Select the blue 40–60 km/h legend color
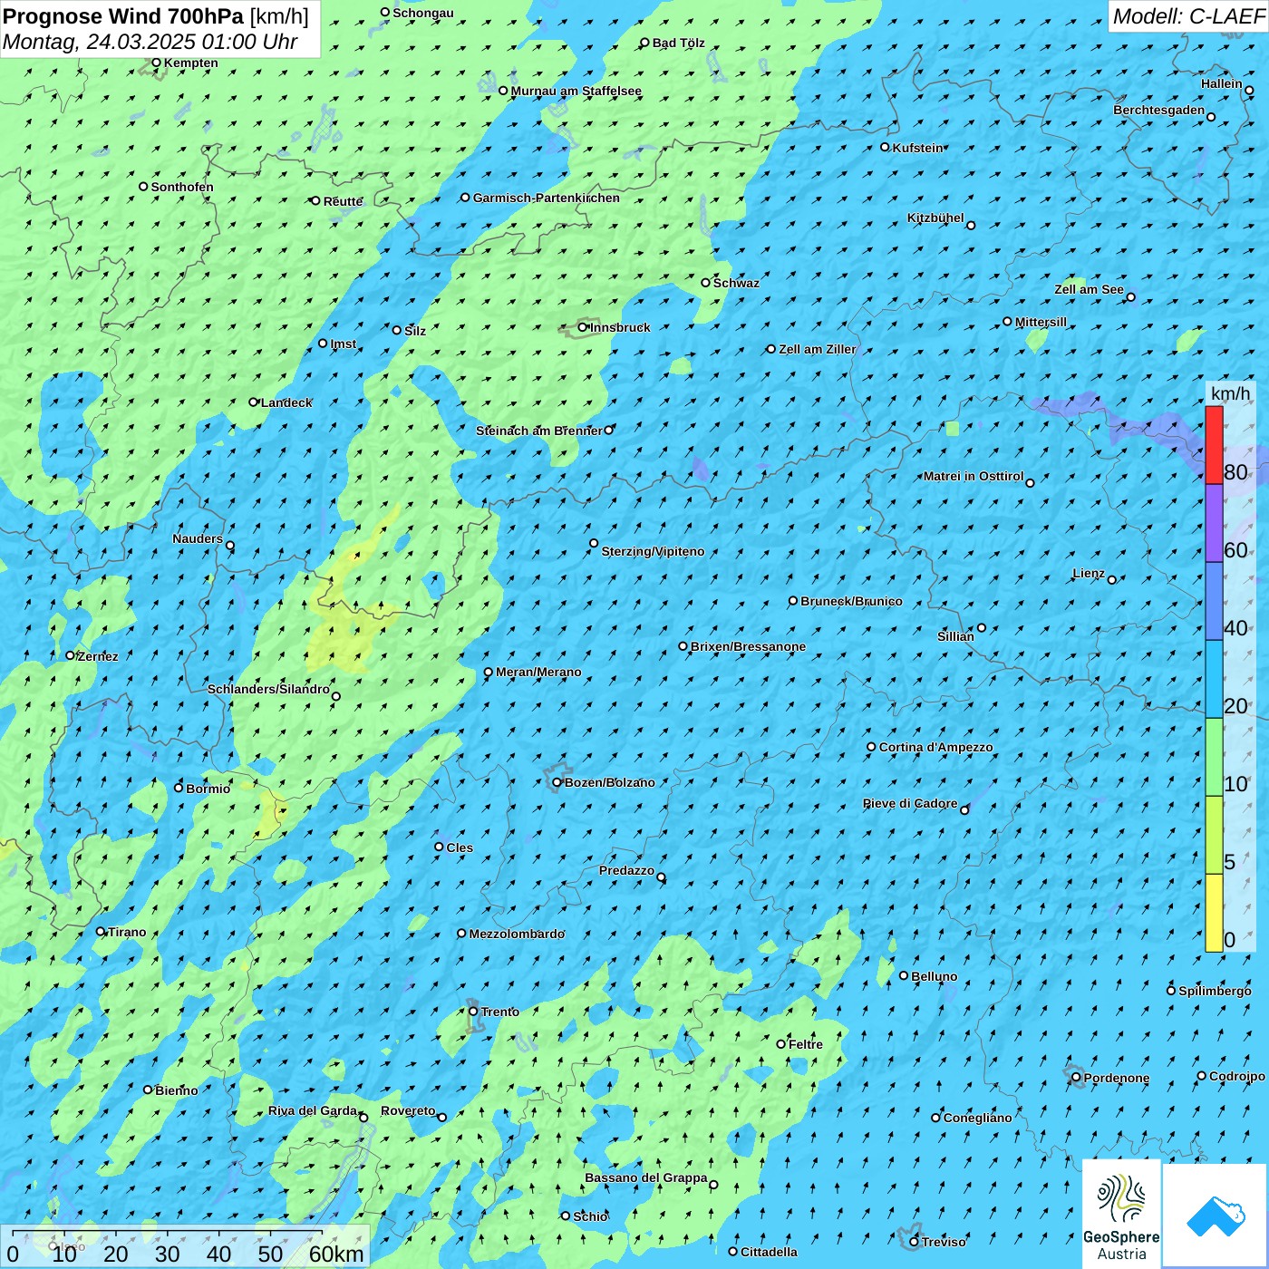Screen dimensions: 1269x1269 point(1214,602)
